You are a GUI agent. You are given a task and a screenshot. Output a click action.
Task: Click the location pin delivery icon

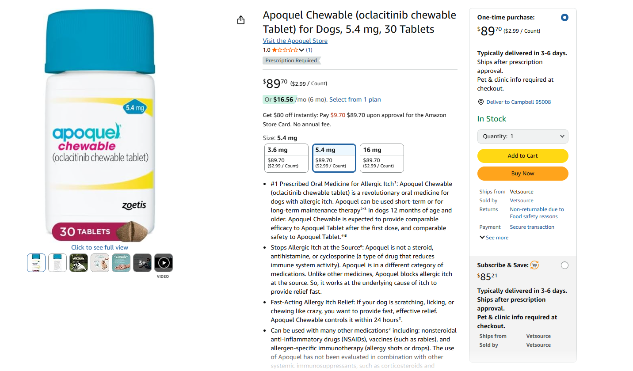481,102
